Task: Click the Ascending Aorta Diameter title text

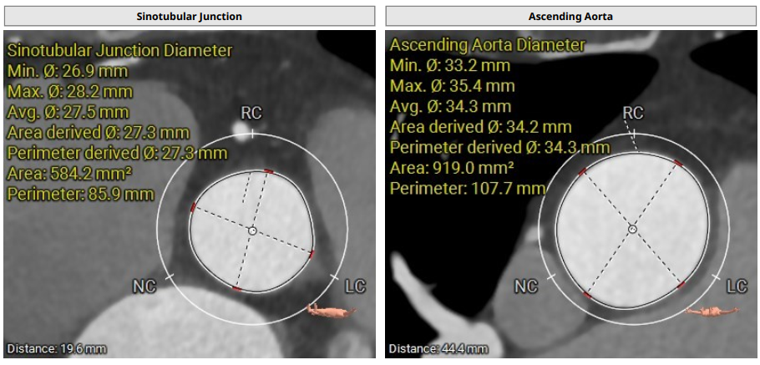Action: (x=488, y=44)
